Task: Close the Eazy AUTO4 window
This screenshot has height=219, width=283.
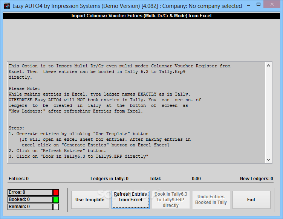Action: point(272,4)
